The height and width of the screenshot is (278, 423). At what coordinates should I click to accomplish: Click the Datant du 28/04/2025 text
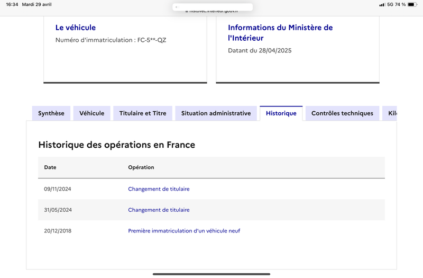point(260,50)
